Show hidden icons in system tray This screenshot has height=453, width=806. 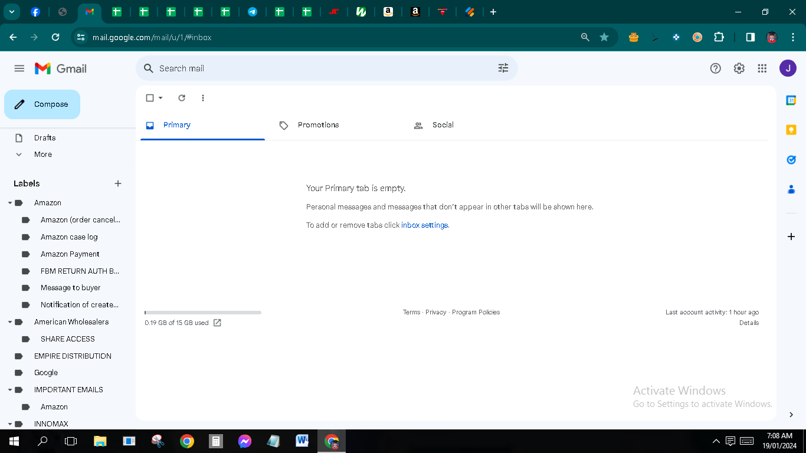point(716,441)
